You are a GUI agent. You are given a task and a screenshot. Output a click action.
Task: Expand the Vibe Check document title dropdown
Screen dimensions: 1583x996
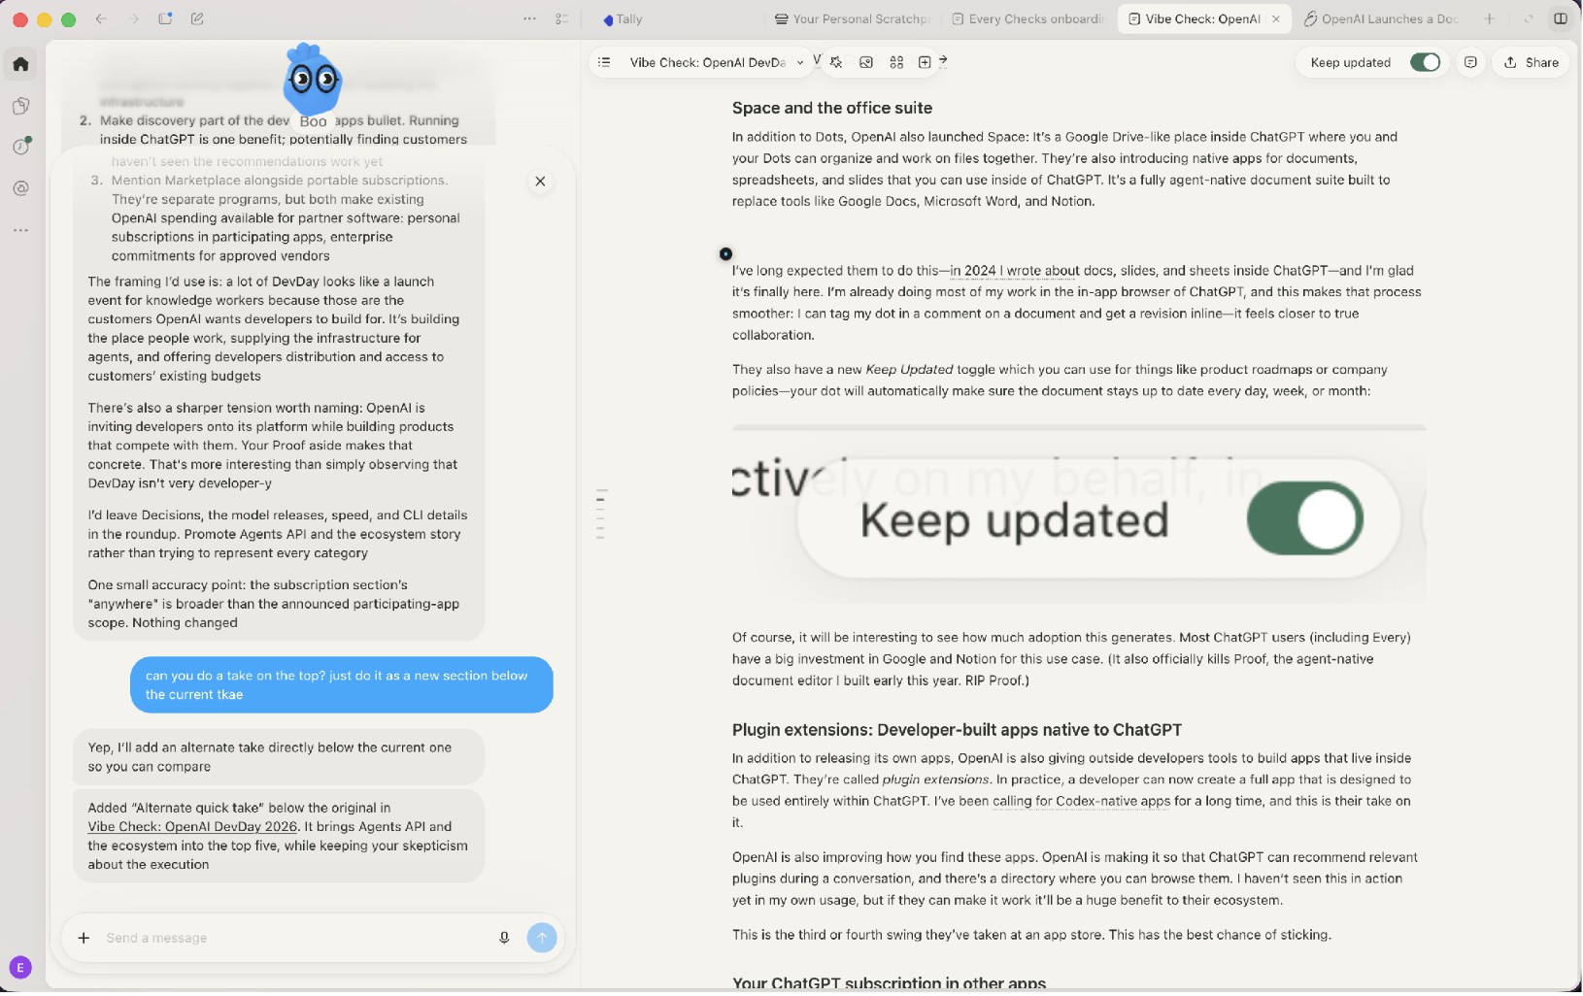point(799,63)
